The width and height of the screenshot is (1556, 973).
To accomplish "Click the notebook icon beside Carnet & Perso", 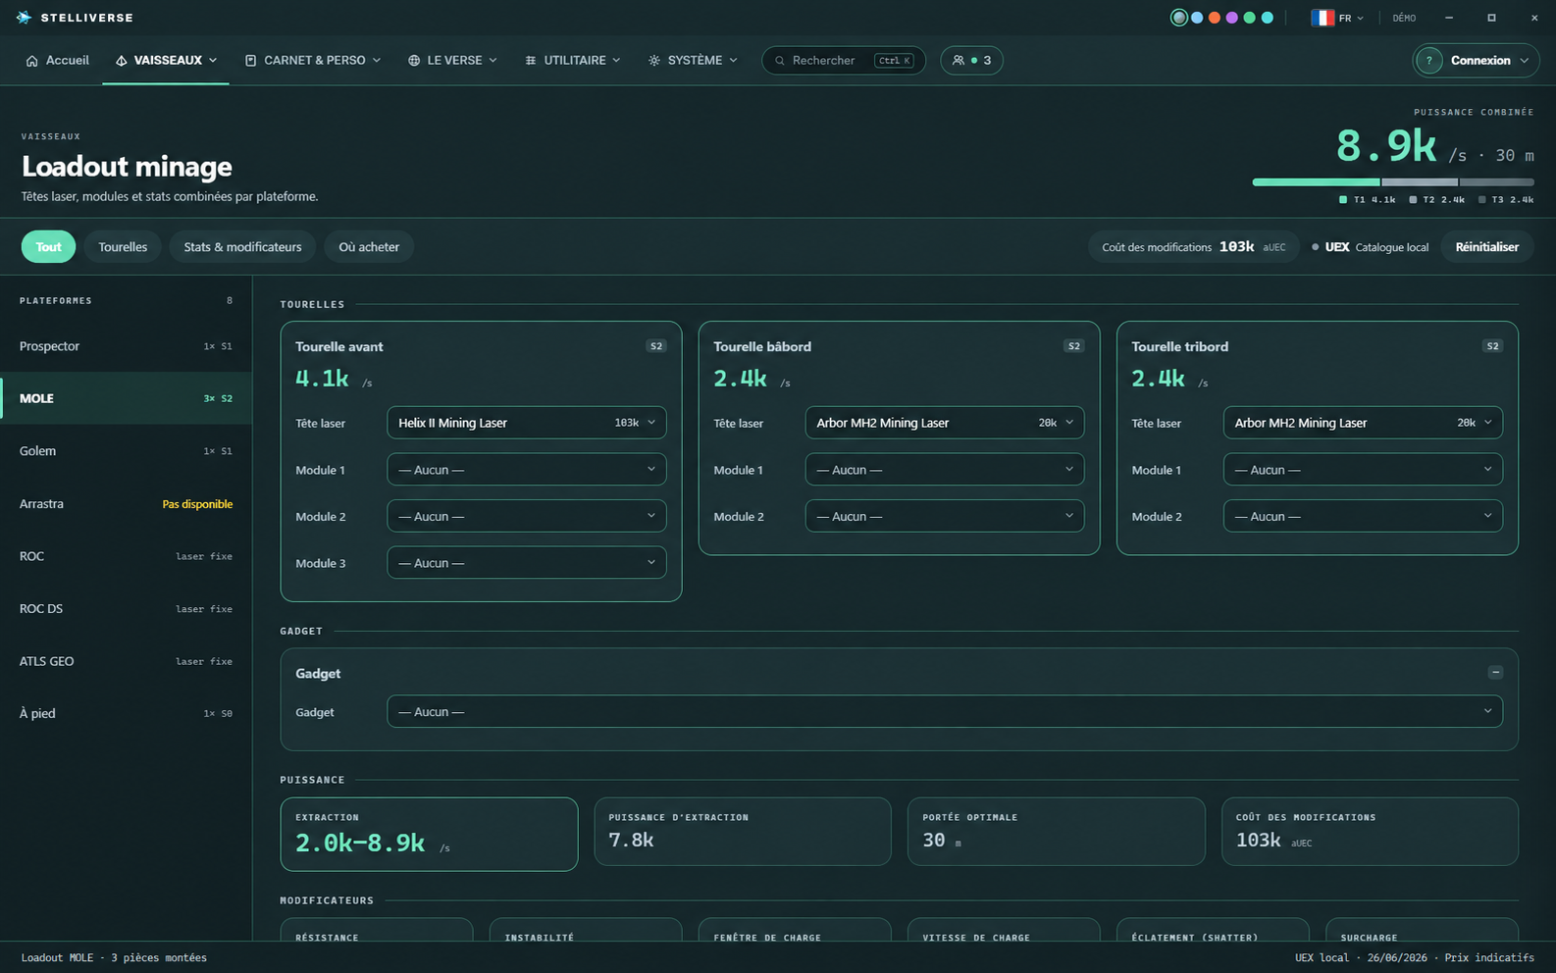I will click(251, 61).
